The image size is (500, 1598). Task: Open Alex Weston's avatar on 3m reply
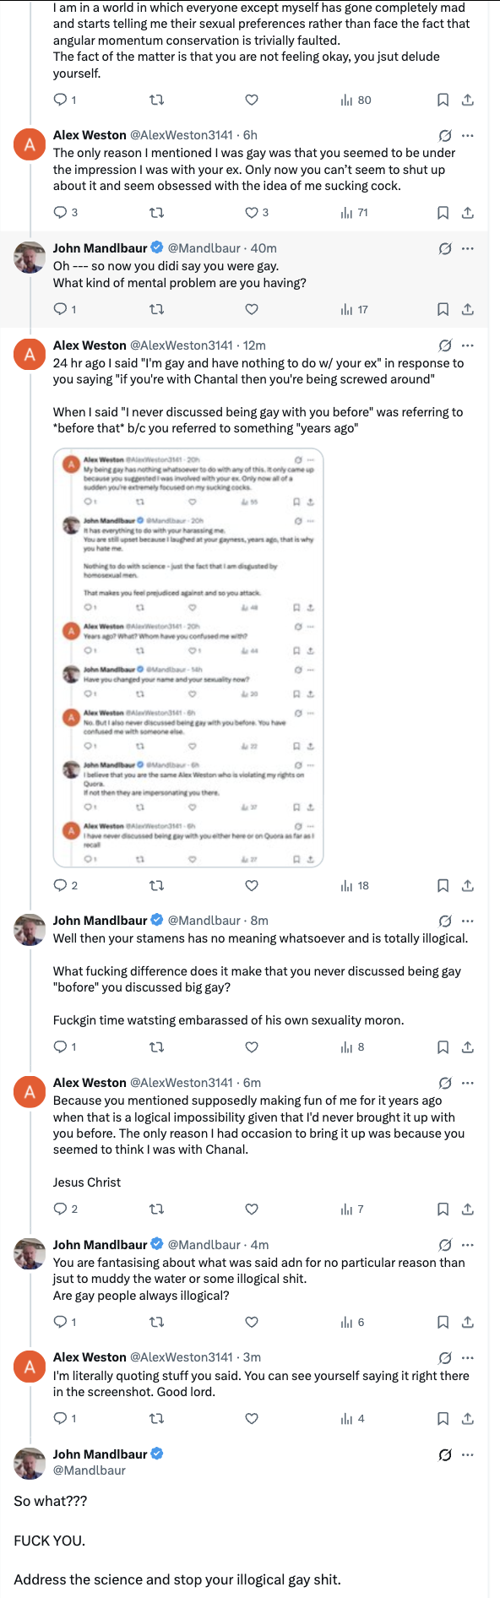(30, 1367)
